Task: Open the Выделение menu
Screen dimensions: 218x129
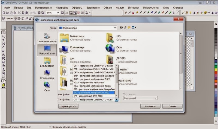Action: tap(93, 8)
